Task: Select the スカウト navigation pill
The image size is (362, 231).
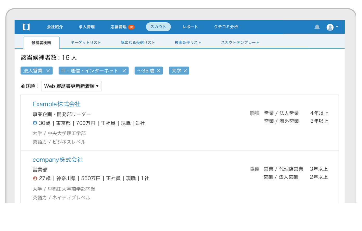Action: click(x=158, y=27)
